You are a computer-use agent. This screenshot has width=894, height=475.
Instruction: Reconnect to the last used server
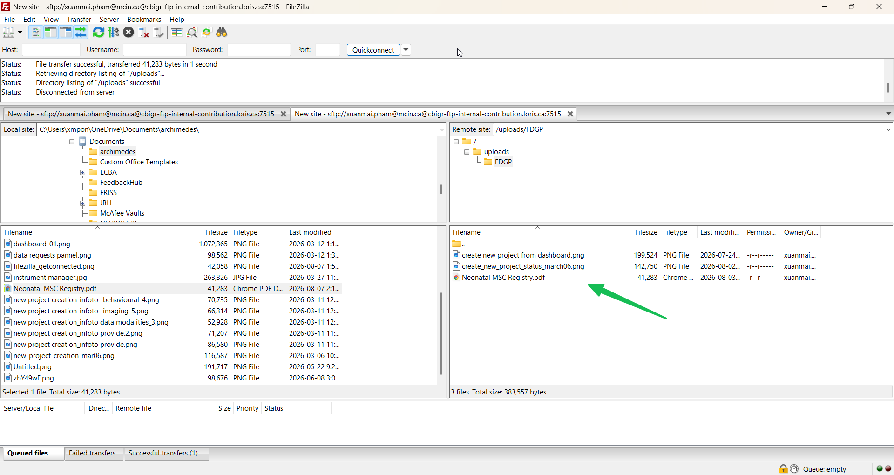pos(159,32)
